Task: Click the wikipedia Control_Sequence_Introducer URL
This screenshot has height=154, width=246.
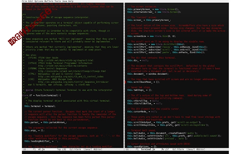Action: [73, 82]
